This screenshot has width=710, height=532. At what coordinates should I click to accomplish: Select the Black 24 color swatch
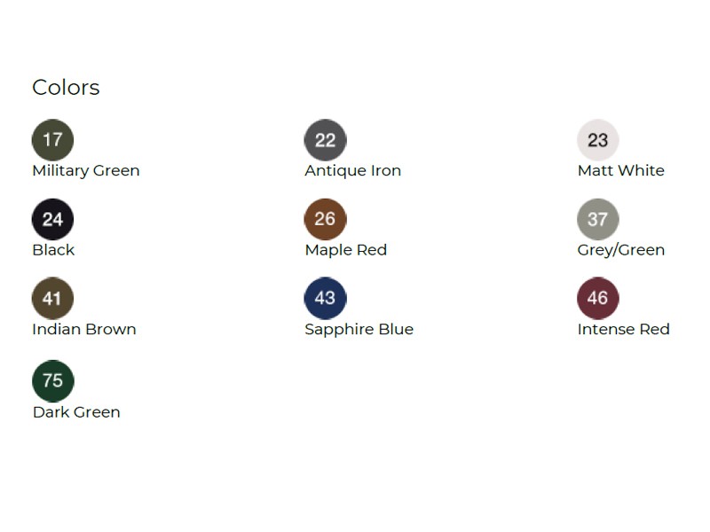pos(52,219)
